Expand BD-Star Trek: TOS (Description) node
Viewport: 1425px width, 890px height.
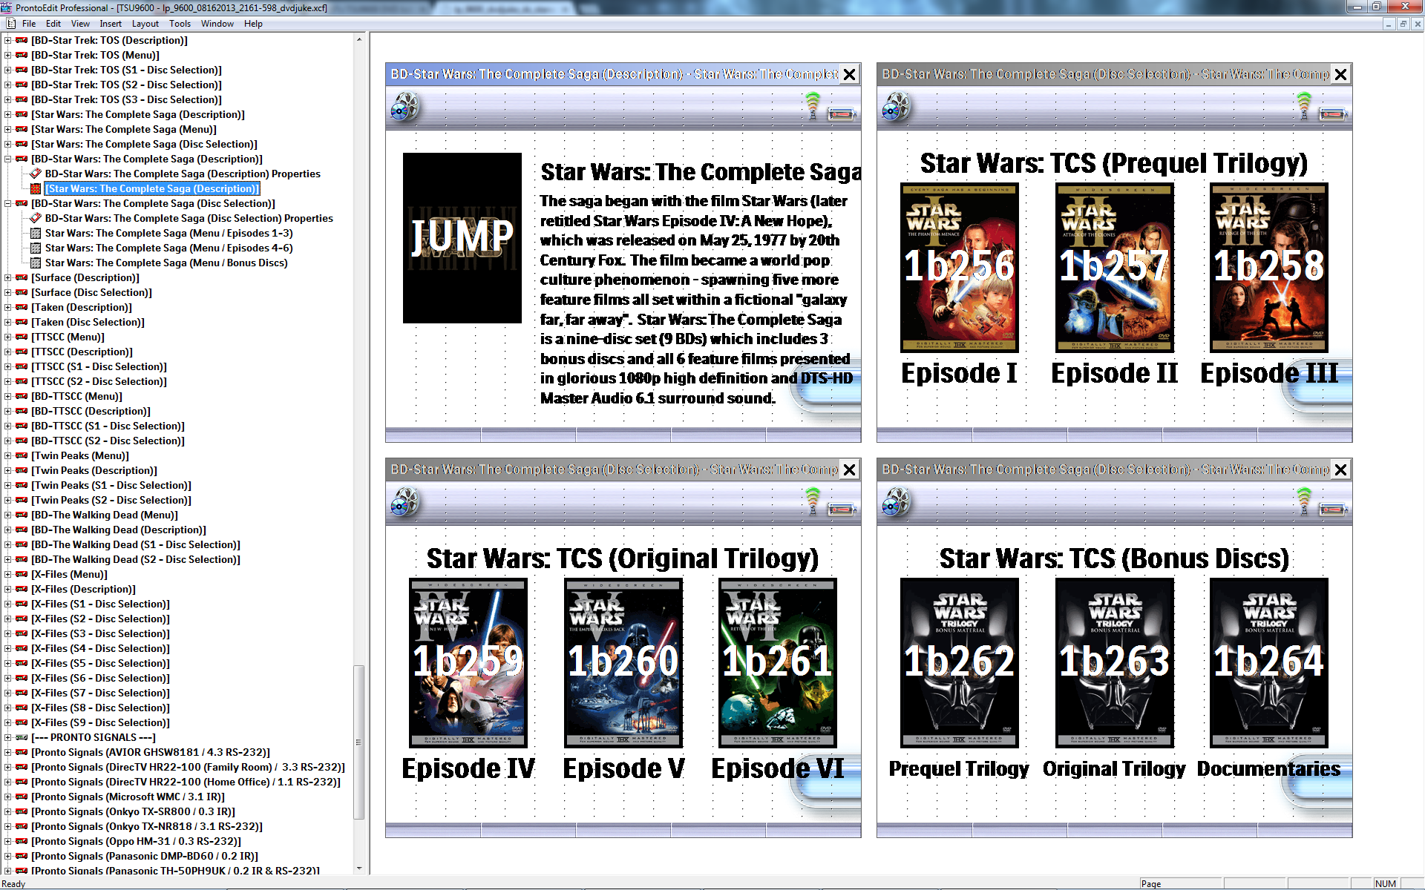(7, 40)
